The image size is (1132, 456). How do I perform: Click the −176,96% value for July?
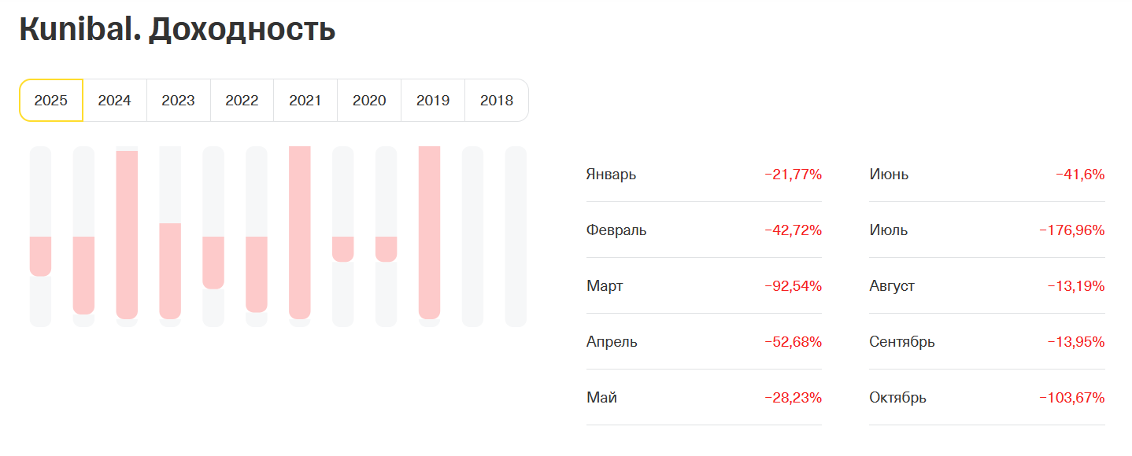click(x=1071, y=230)
